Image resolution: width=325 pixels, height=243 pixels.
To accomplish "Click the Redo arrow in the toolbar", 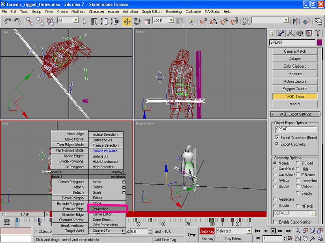I will pyautogui.click(x=18, y=21).
